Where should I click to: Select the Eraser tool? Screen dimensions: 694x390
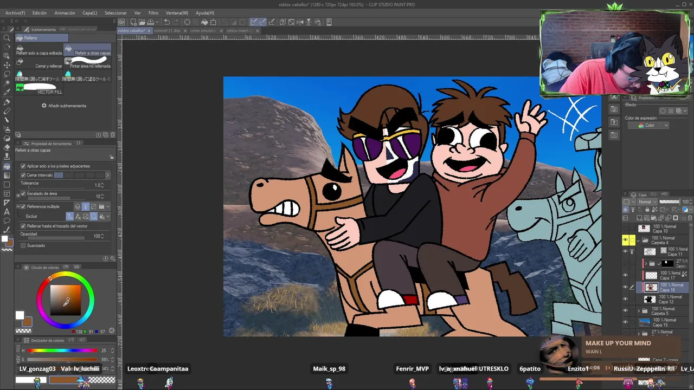pos(7,148)
